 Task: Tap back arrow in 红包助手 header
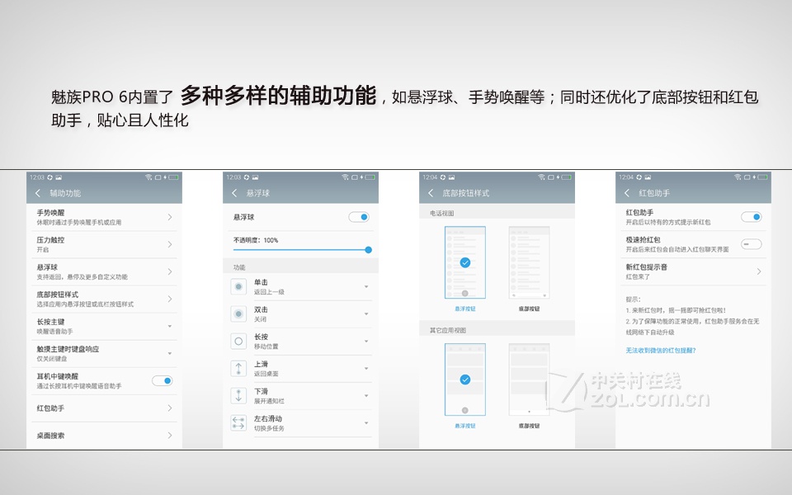tap(626, 193)
